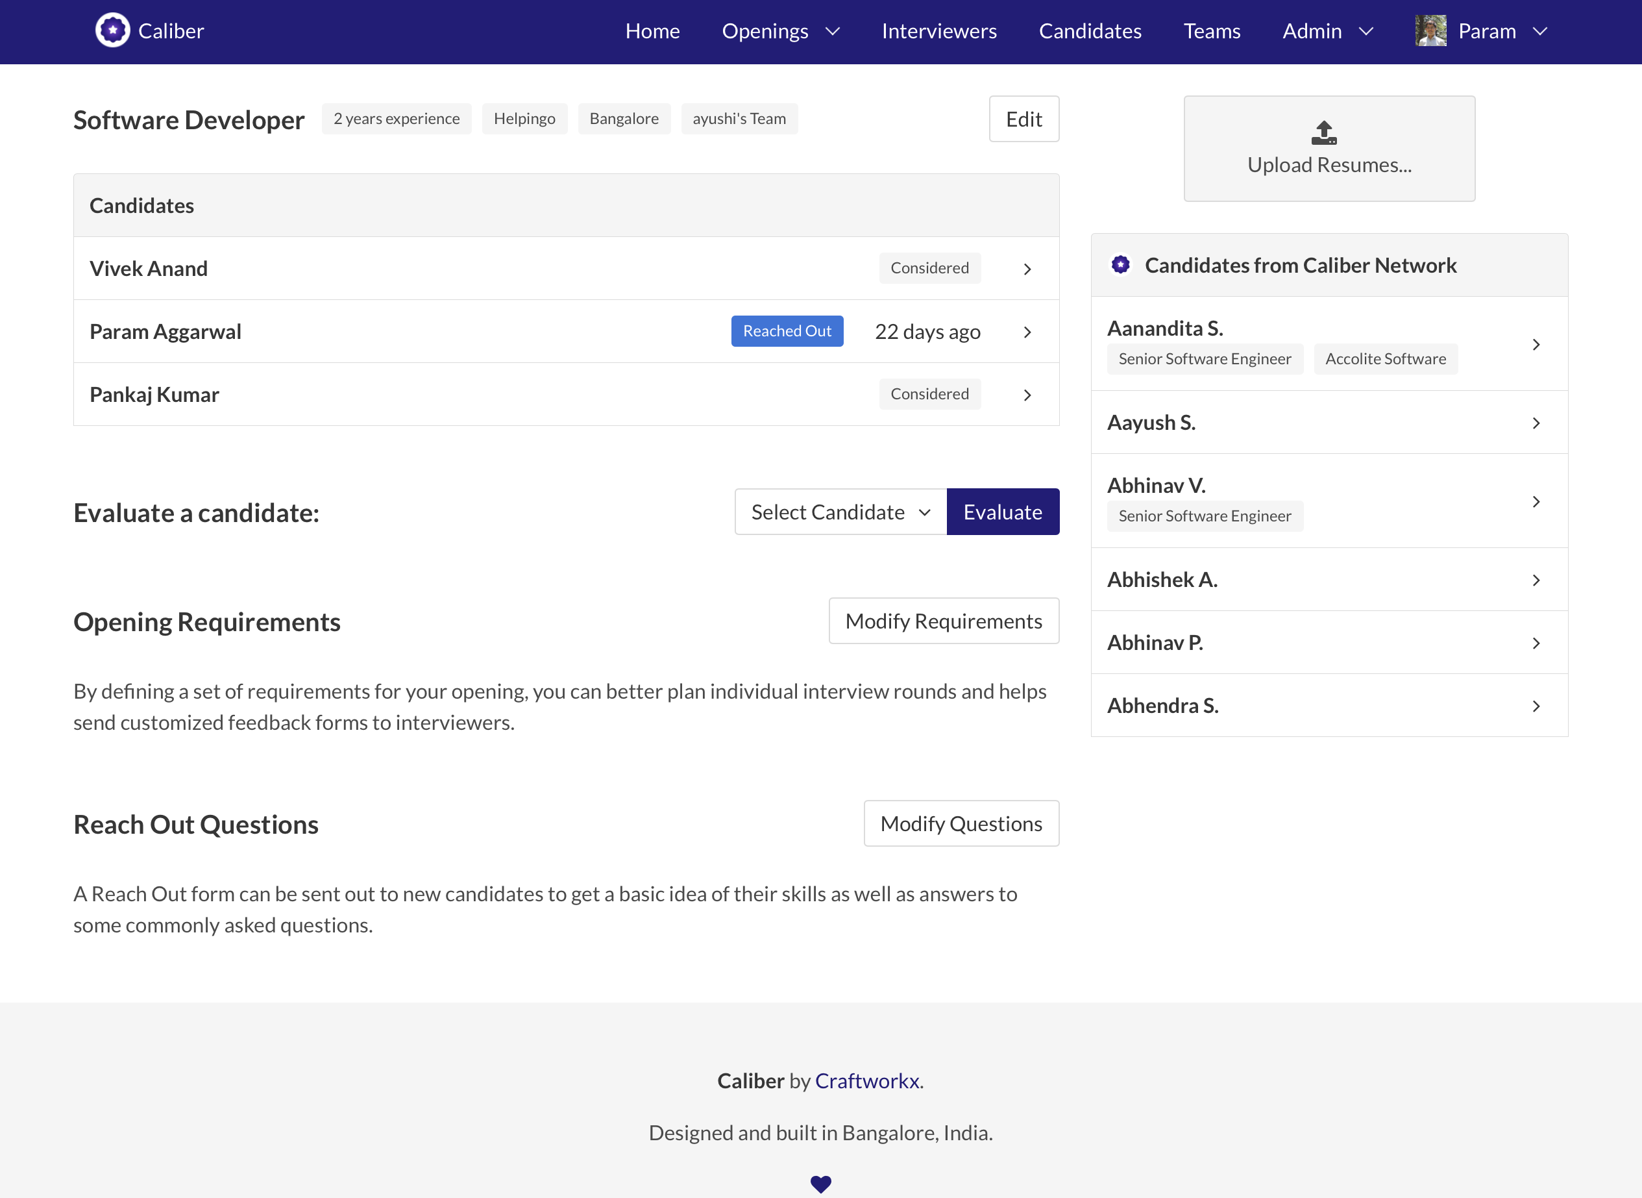Click the Reached Out status badge
The image size is (1642, 1198).
[786, 331]
